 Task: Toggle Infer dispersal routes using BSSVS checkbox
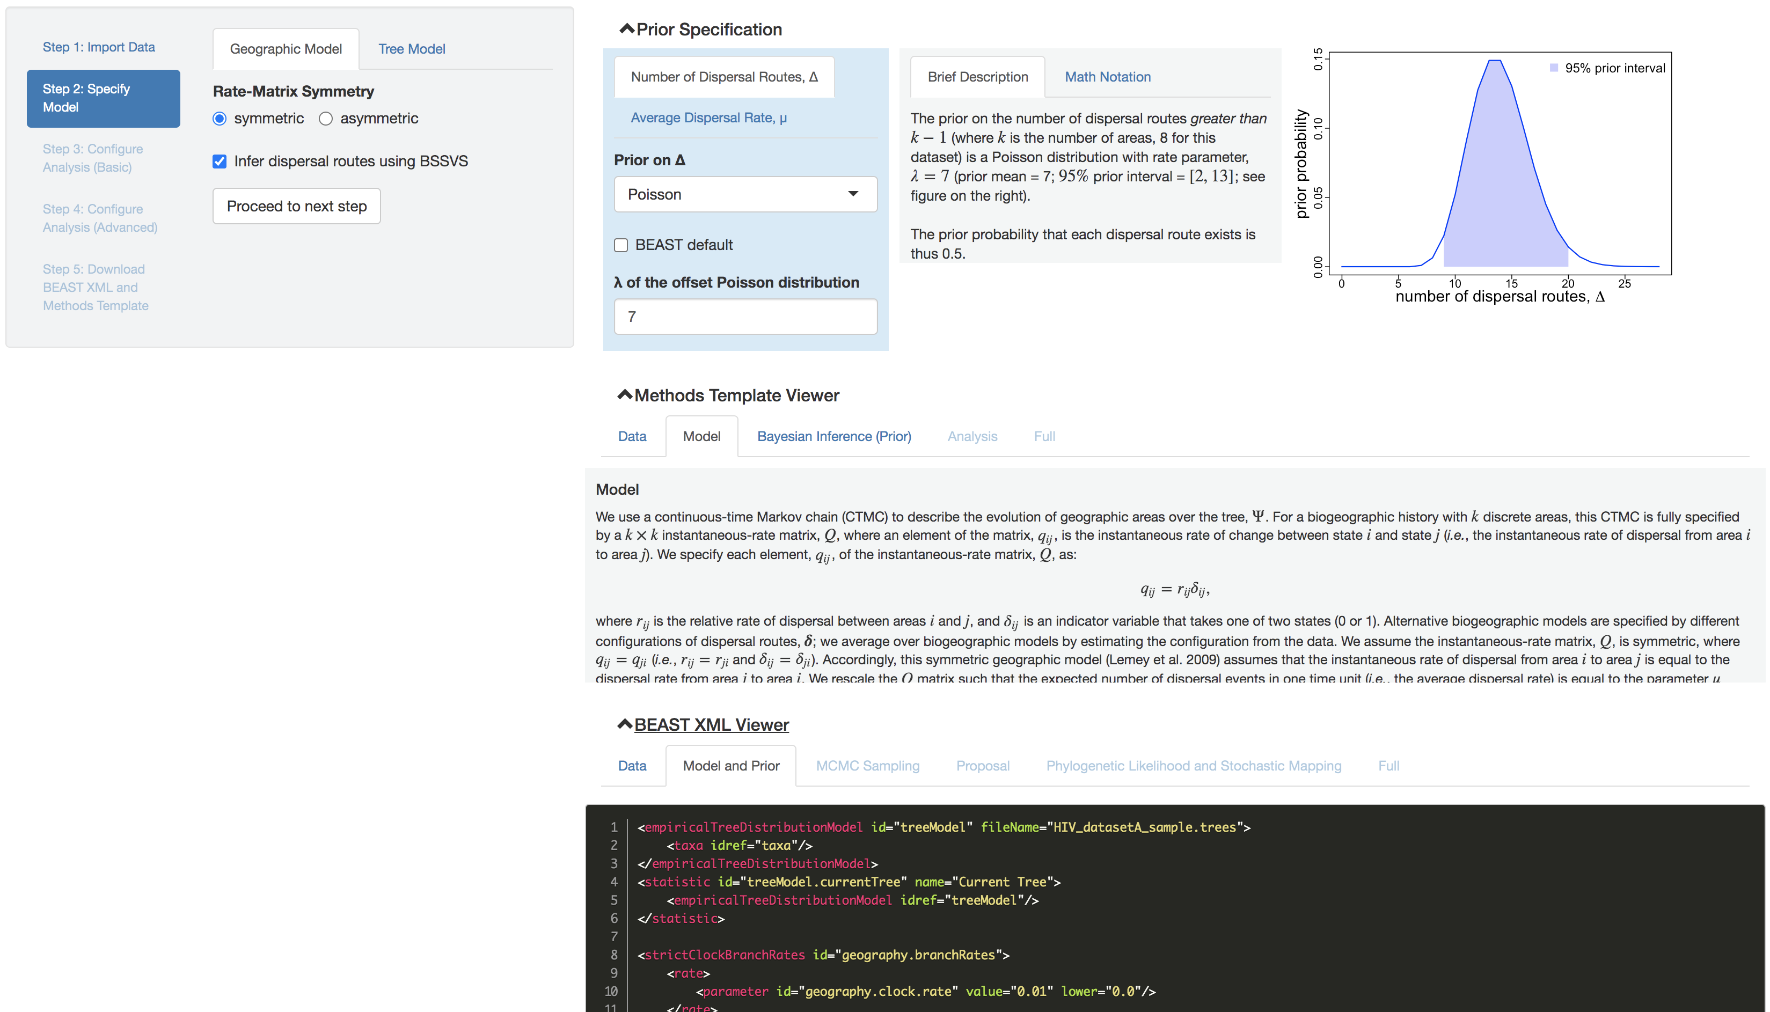220,162
